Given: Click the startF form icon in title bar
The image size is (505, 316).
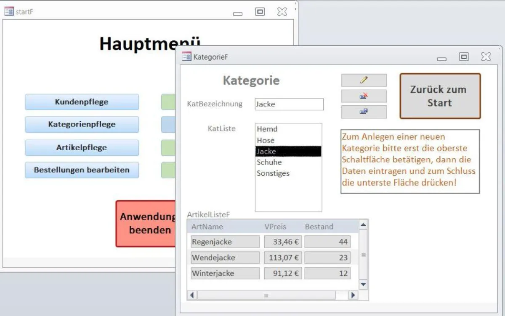Looking at the screenshot, I should coord(9,12).
